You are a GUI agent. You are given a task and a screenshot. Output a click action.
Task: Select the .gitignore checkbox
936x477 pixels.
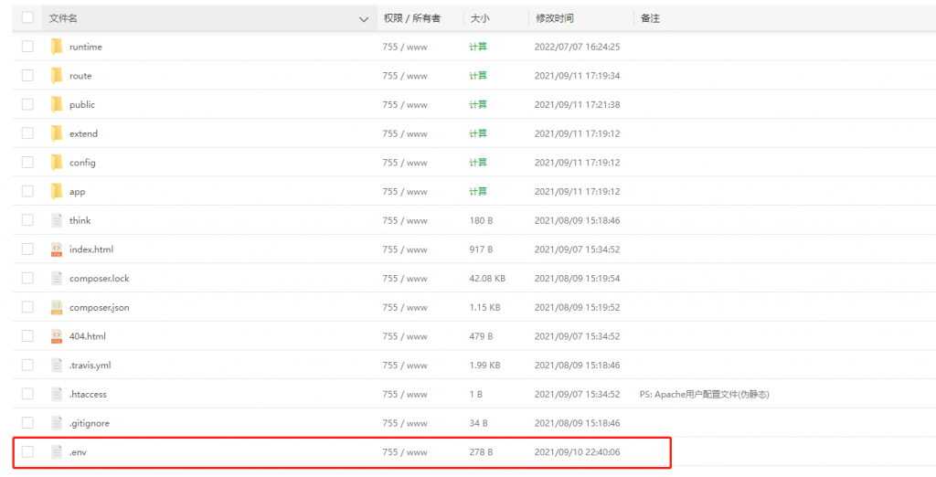pos(27,423)
